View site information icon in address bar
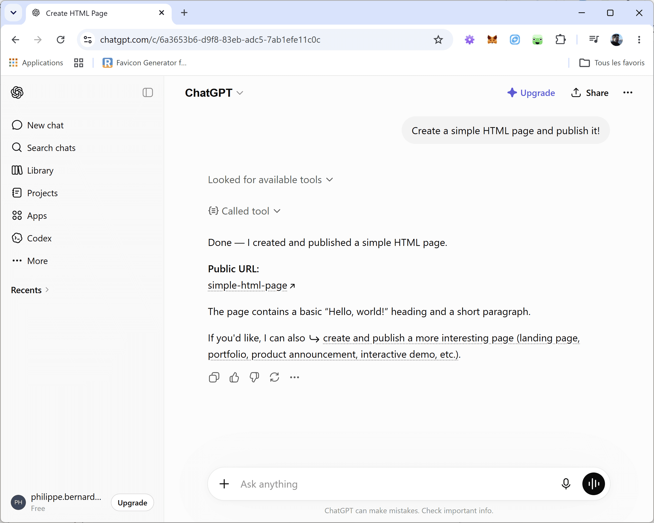This screenshot has height=523, width=654. [x=88, y=40]
